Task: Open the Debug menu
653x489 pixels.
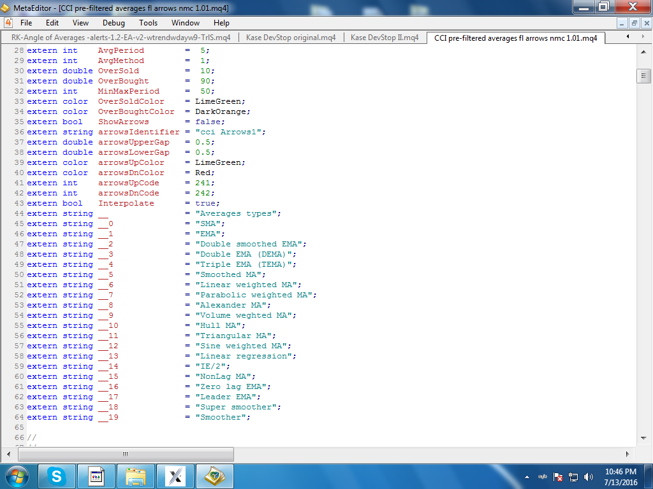Action: tap(114, 23)
